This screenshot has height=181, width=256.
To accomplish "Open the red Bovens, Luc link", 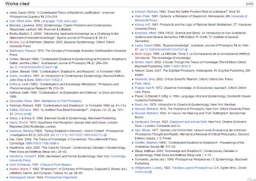I will (x=18, y=42).
